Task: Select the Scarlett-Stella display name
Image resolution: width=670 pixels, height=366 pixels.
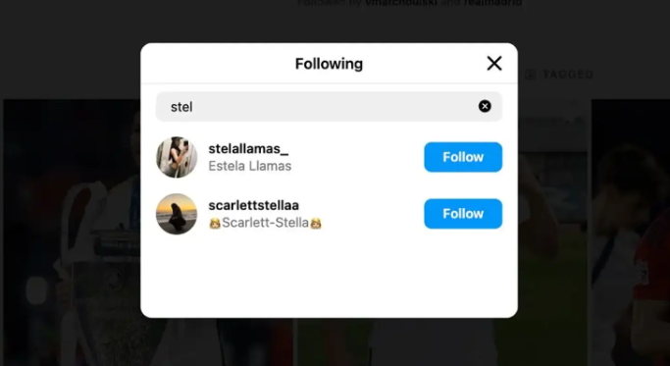Action: 265,223
